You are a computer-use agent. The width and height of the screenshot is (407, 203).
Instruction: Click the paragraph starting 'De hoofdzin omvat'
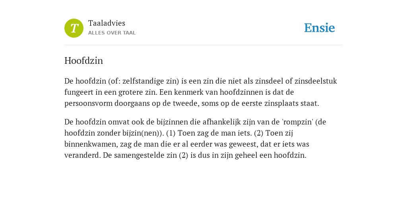tap(195, 138)
